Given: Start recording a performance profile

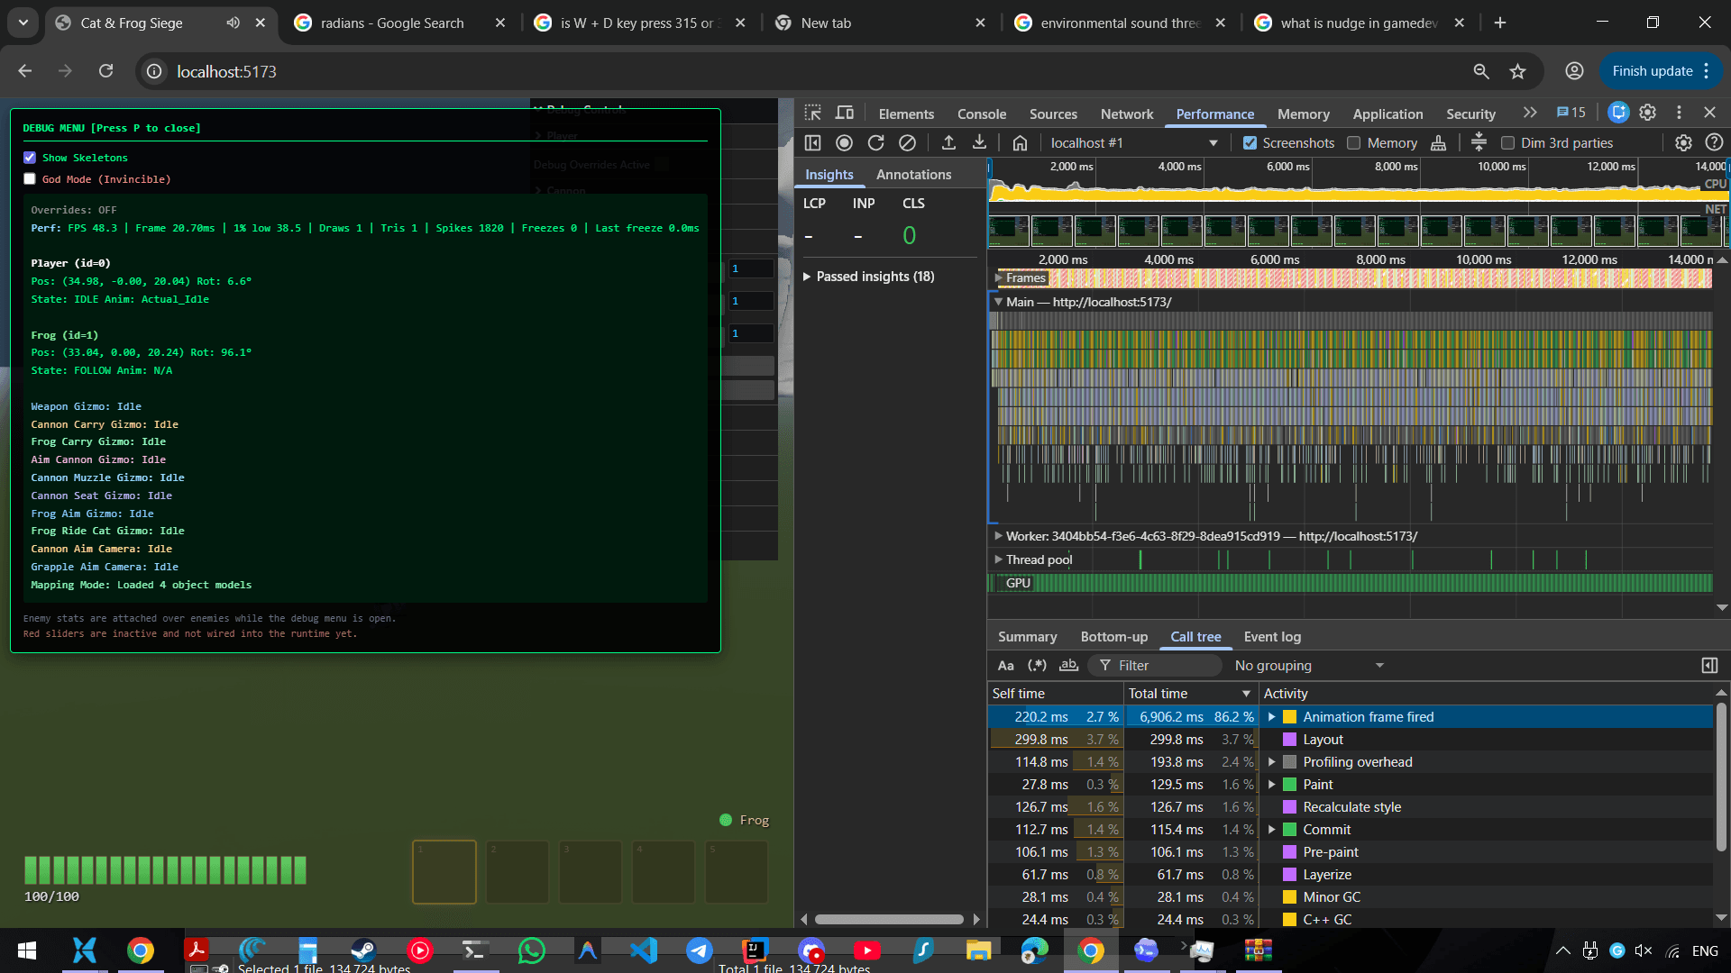Looking at the screenshot, I should [x=844, y=142].
